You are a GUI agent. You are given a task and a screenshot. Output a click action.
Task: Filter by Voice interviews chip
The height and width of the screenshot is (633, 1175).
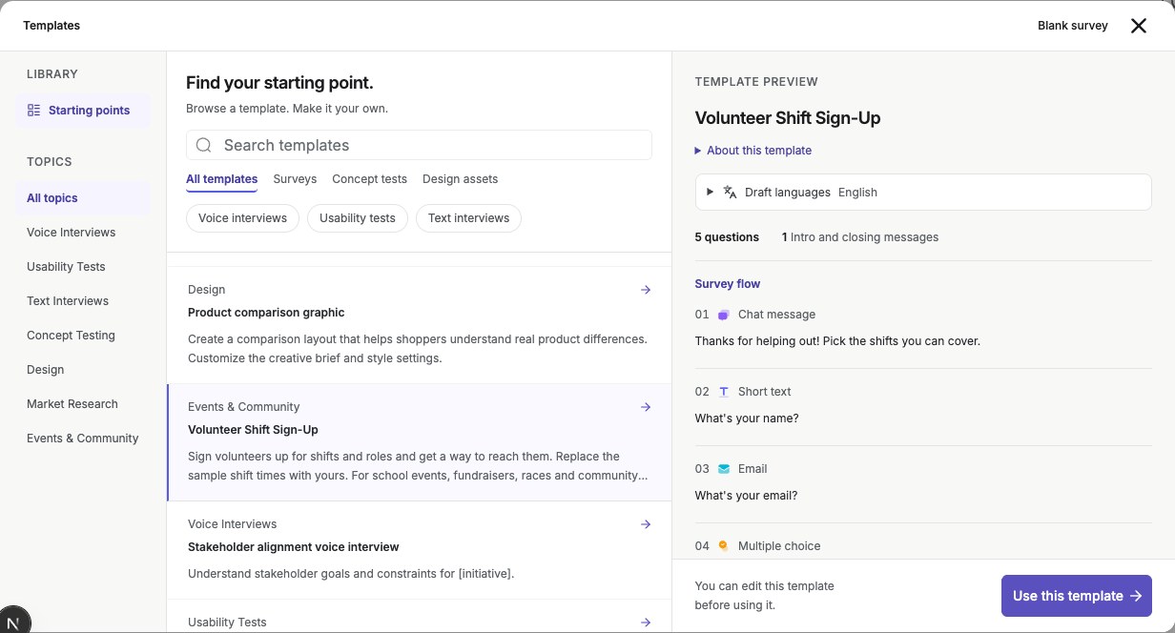pyautogui.click(x=242, y=218)
